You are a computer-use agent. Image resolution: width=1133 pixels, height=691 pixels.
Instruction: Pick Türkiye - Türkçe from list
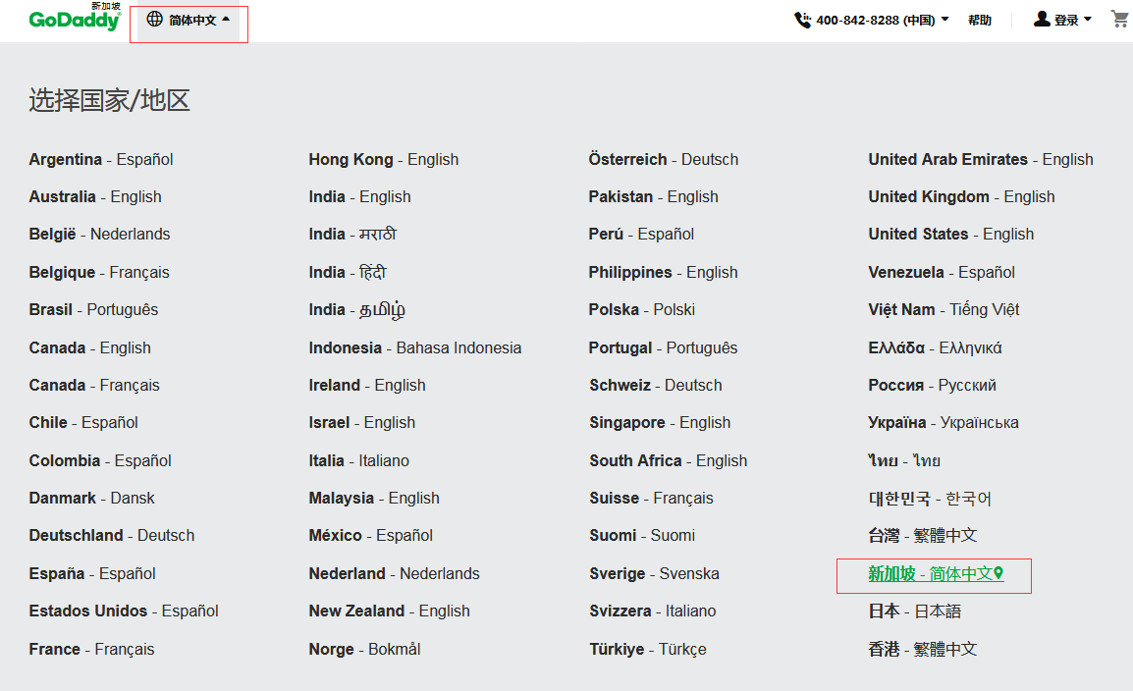tap(647, 649)
